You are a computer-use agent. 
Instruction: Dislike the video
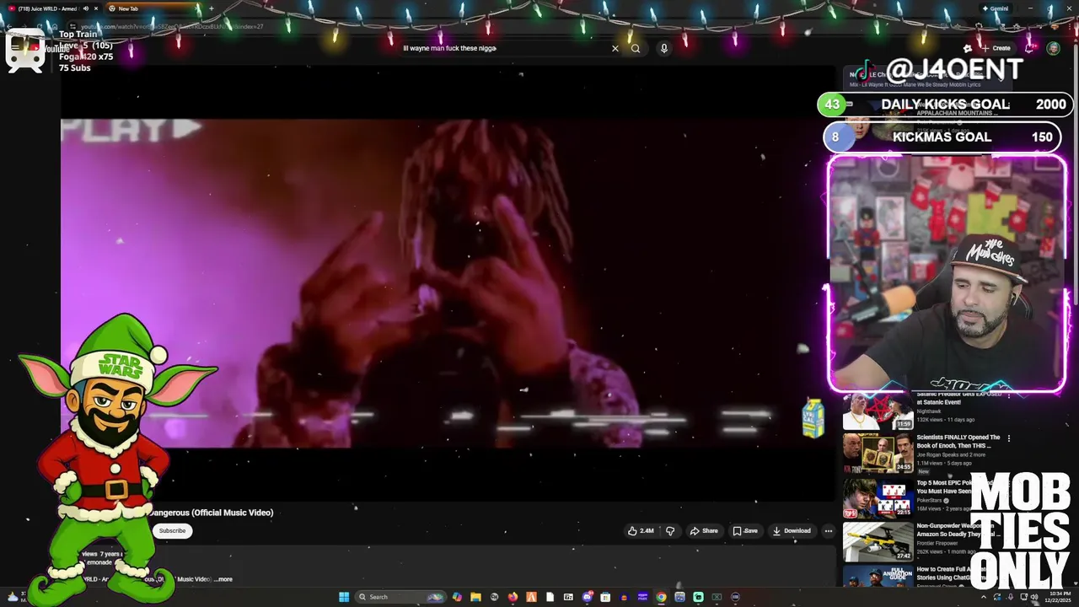point(670,531)
